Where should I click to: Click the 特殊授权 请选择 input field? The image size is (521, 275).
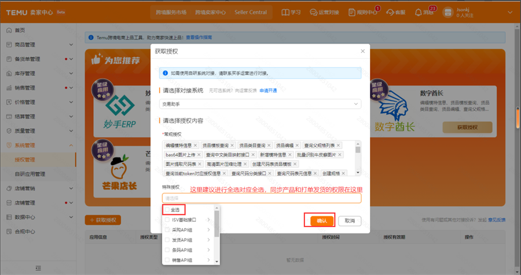point(262,198)
